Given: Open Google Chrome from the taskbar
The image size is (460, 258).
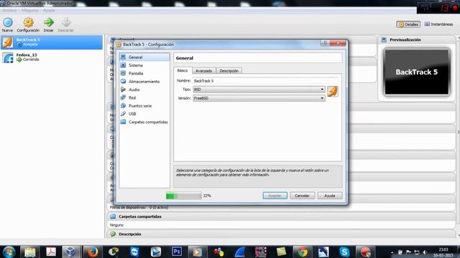Looking at the screenshot, I should click(303, 252).
